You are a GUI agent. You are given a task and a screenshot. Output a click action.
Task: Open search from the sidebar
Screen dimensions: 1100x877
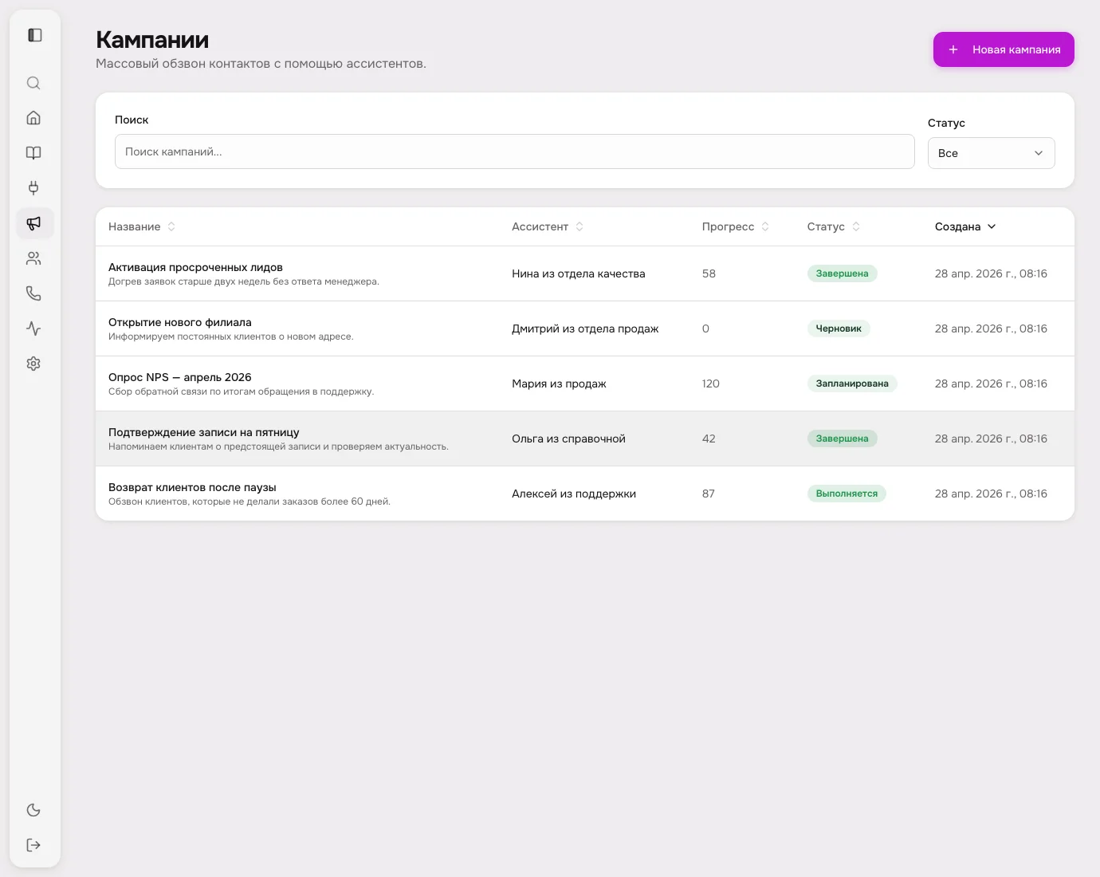click(x=33, y=83)
